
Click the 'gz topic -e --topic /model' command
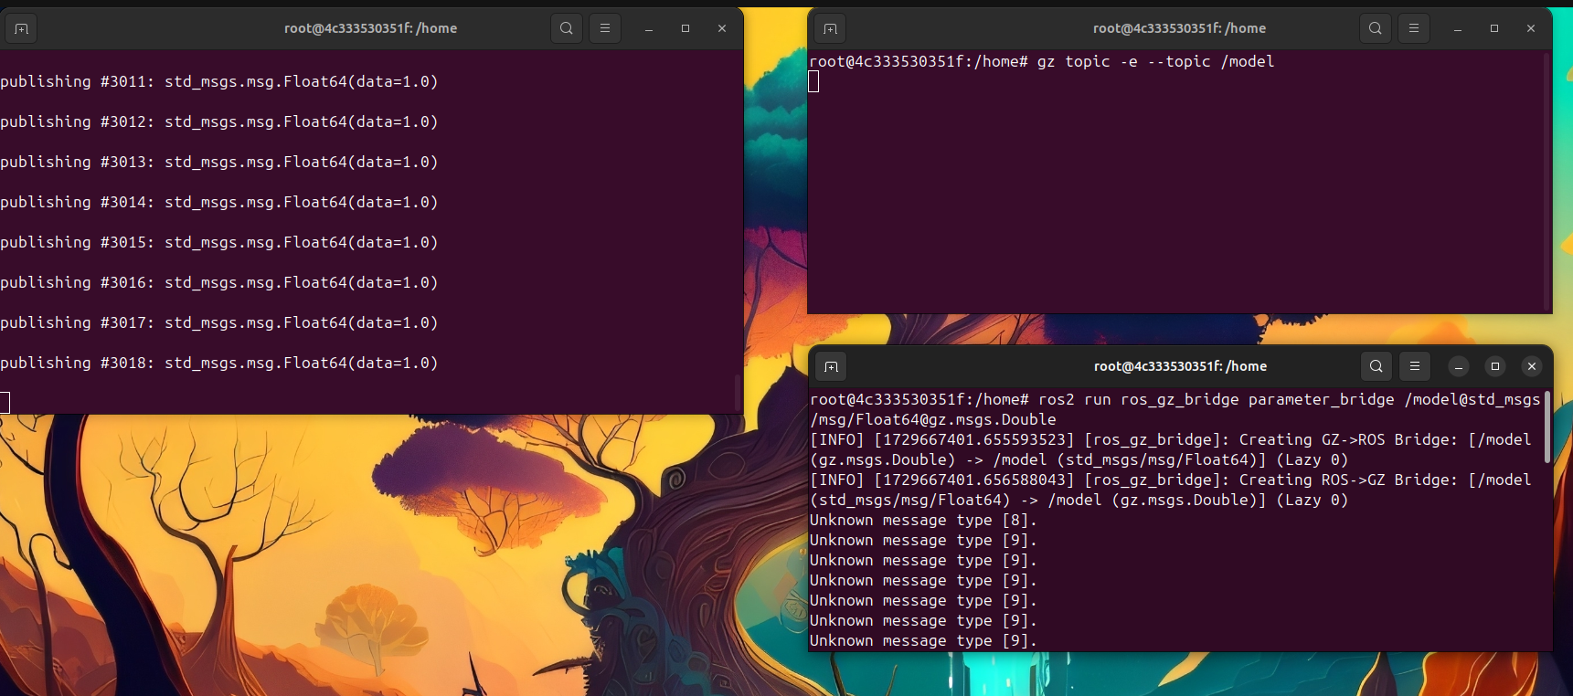[1155, 61]
